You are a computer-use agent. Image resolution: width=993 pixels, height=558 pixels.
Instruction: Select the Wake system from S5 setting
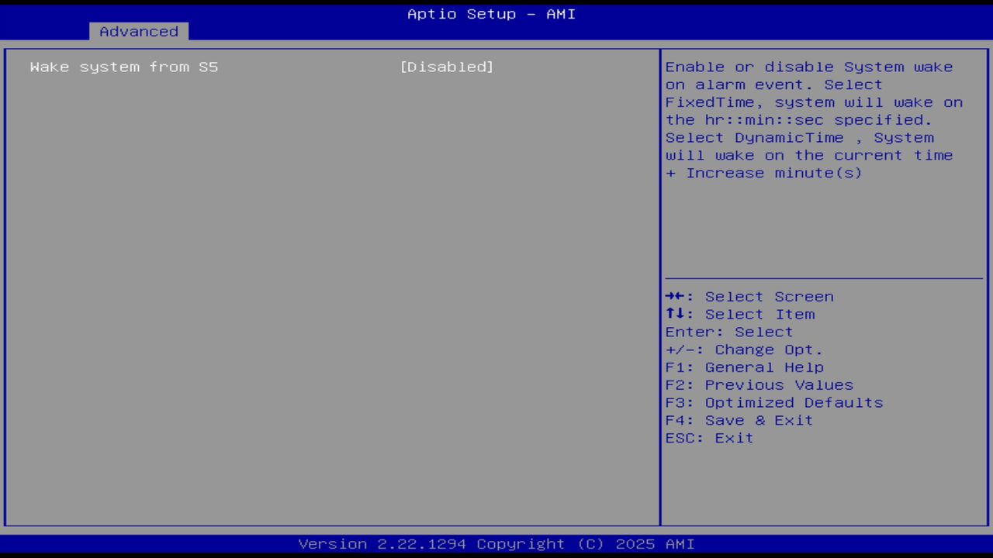[124, 67]
